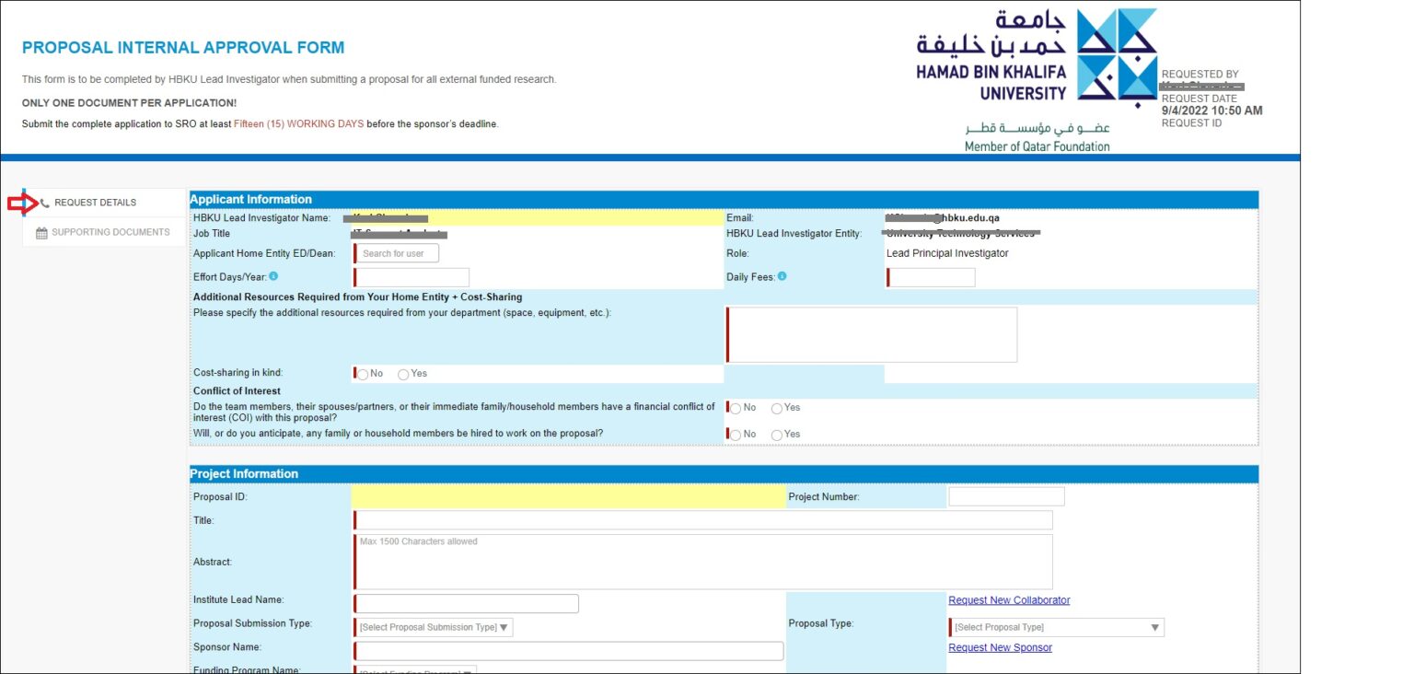Select No for financial conflict of interest
The width and height of the screenshot is (1414, 674).
pos(735,408)
